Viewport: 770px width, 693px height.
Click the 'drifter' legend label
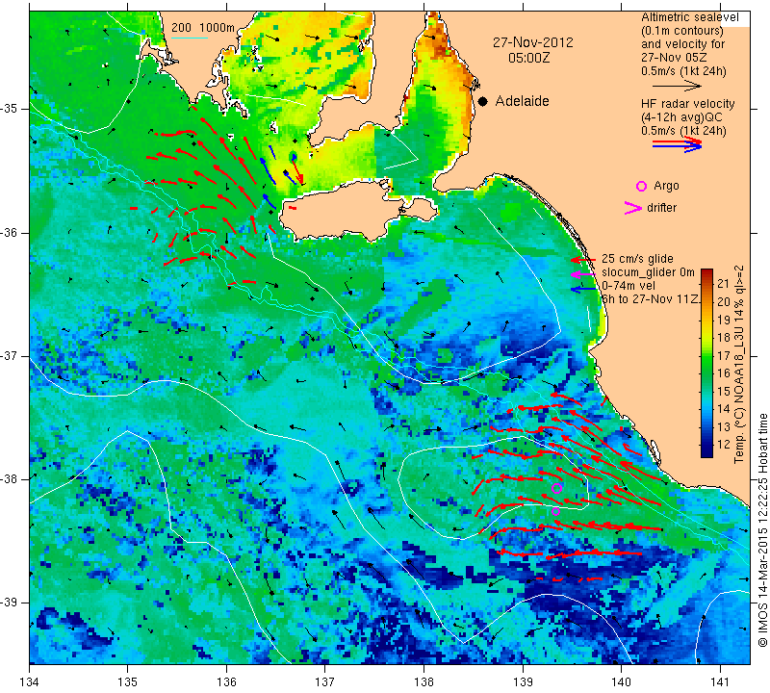point(661,208)
